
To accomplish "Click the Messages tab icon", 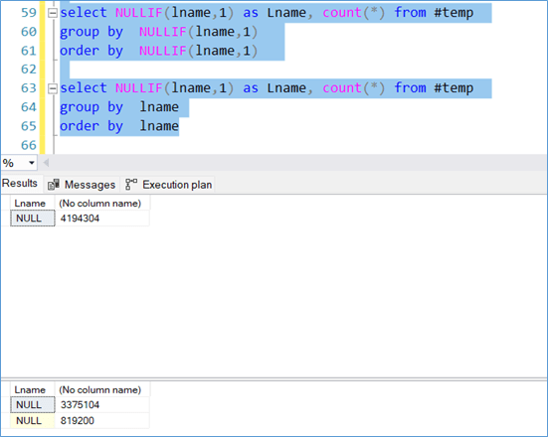I will pyautogui.click(x=53, y=185).
